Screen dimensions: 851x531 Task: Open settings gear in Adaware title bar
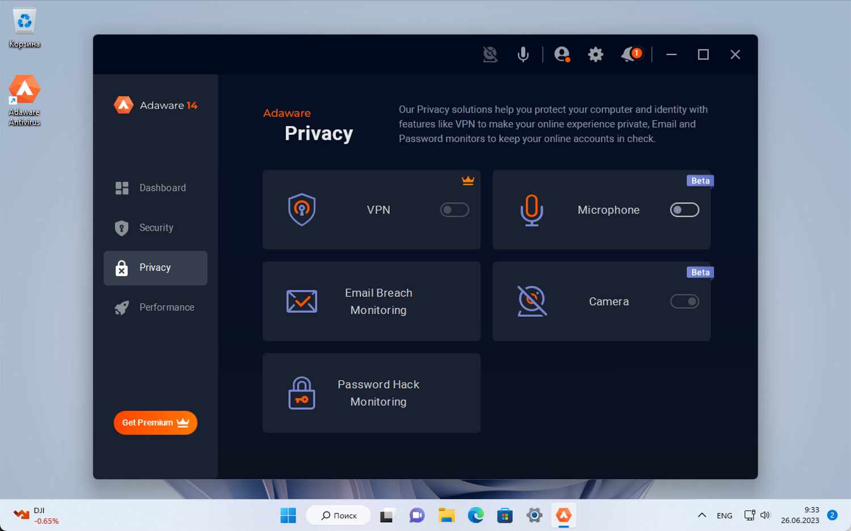(595, 54)
